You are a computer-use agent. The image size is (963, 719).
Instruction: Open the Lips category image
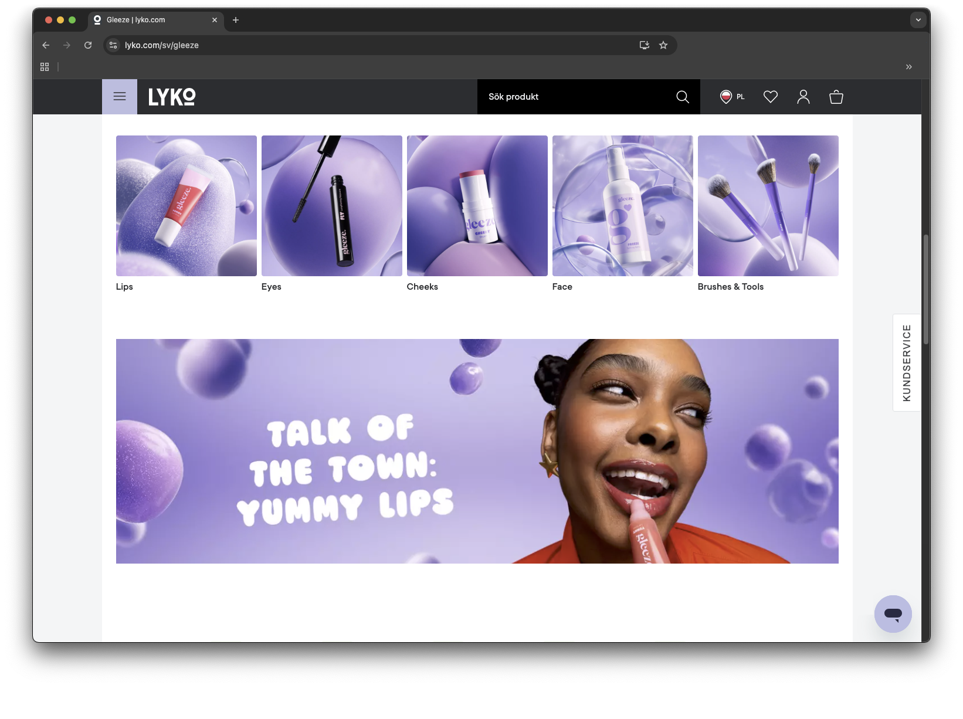point(187,206)
